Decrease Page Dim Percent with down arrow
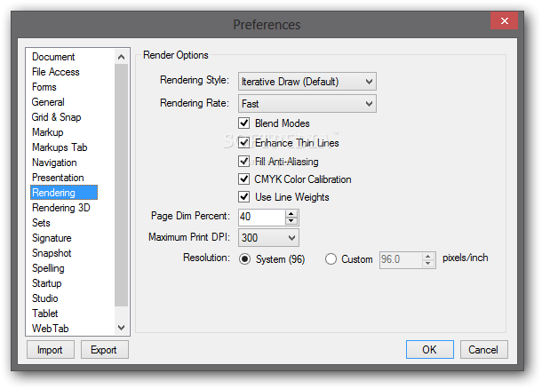Screen dimensions: 542x389 [x=291, y=221]
